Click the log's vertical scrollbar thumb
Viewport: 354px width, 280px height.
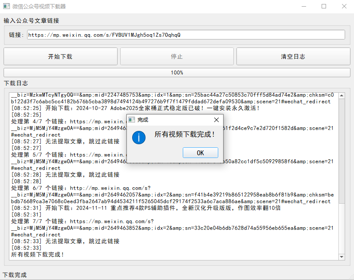click(342, 151)
